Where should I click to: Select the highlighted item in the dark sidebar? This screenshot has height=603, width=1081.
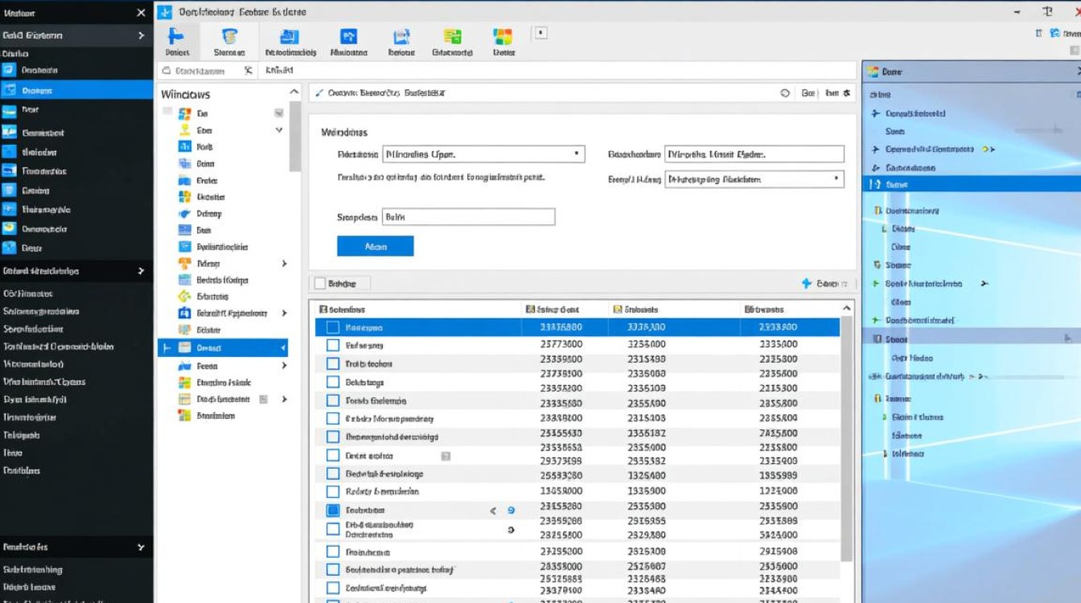pyautogui.click(x=76, y=91)
